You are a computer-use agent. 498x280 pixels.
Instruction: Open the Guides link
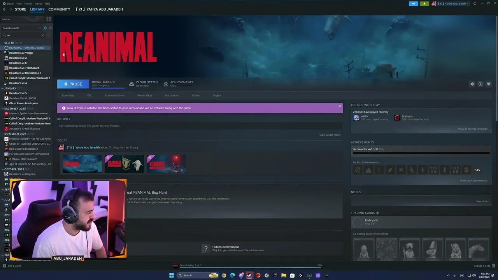point(196,95)
